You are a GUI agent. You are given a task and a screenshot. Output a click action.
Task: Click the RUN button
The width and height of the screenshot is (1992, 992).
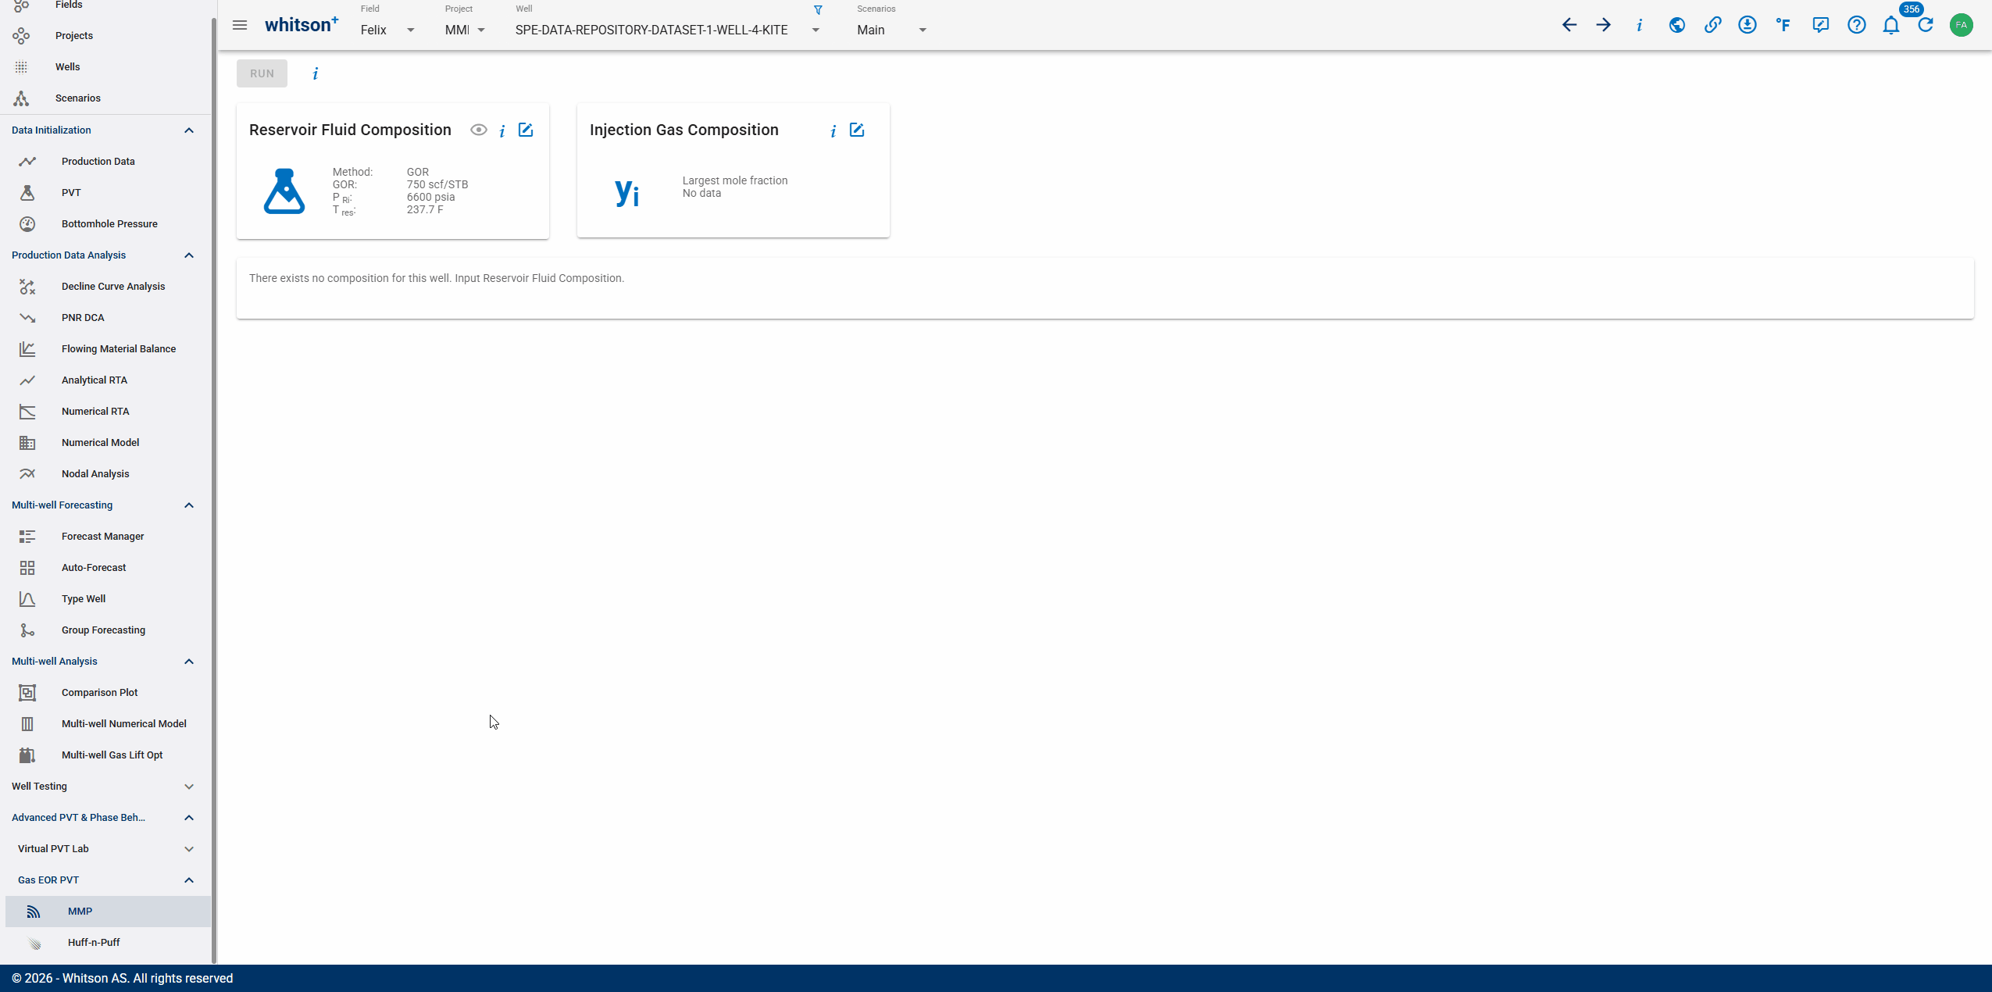click(x=262, y=73)
